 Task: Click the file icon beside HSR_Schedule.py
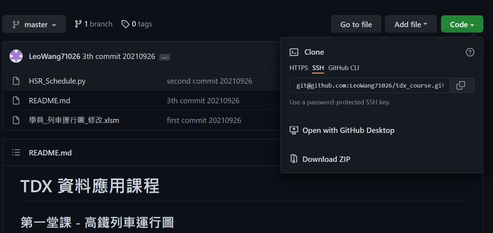tap(16, 81)
